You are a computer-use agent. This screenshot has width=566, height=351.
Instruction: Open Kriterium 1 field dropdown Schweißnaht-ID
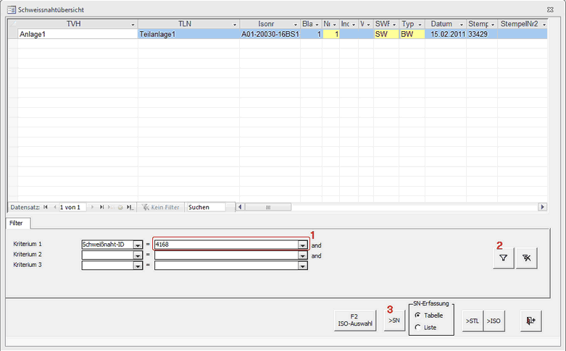tap(138, 245)
